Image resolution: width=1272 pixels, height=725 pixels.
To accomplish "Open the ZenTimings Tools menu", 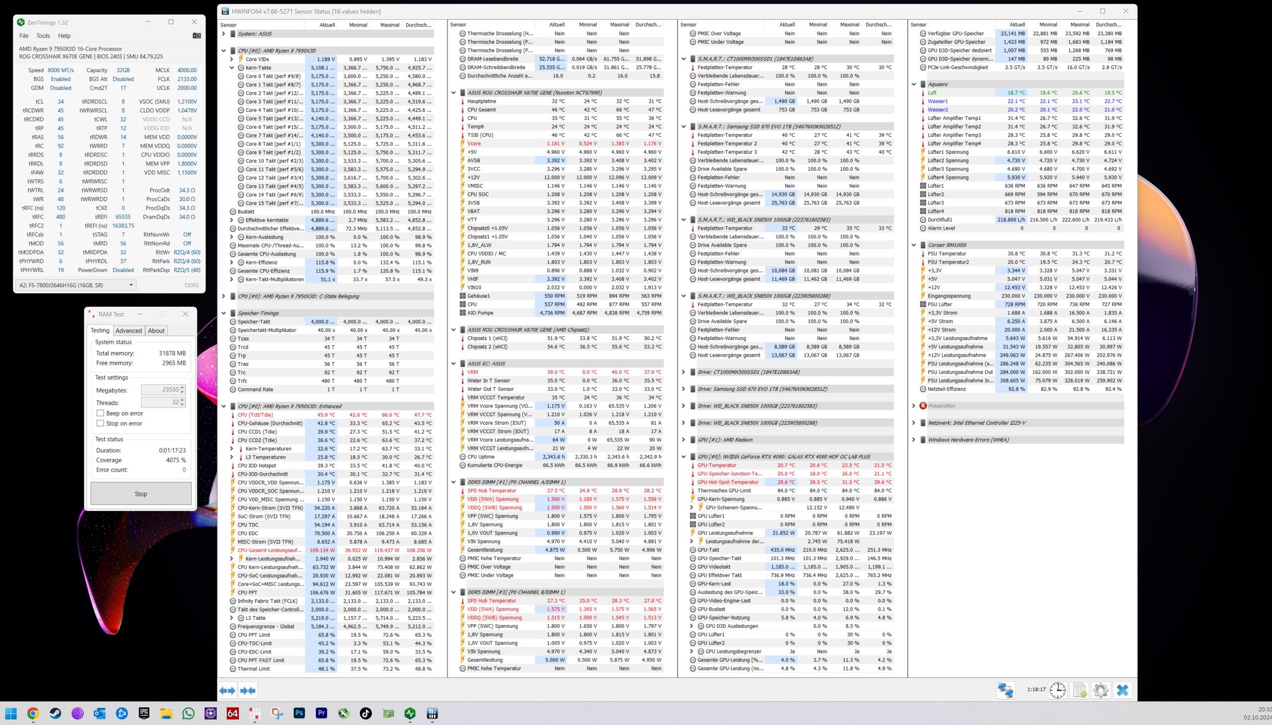I will [x=43, y=36].
